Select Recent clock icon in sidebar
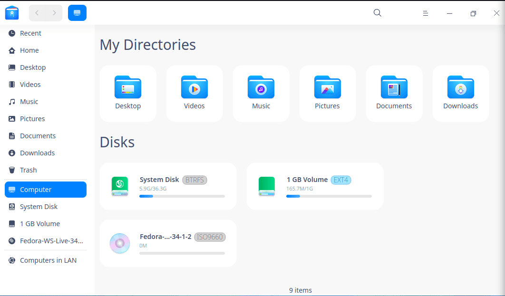This screenshot has width=505, height=296. tap(12, 33)
